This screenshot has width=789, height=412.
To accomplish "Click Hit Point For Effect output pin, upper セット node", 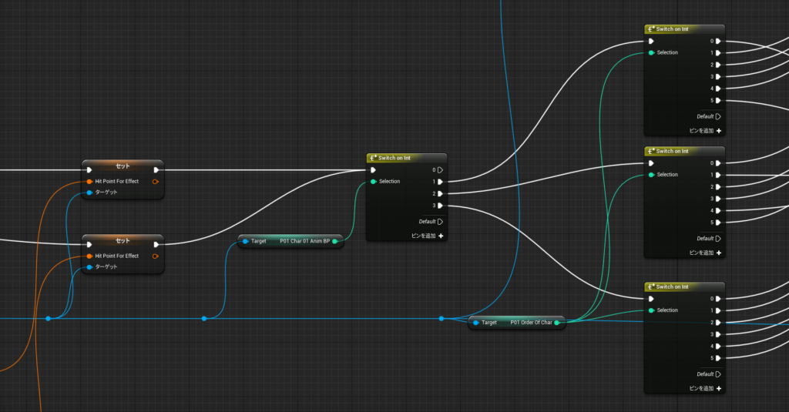I will pyautogui.click(x=156, y=182).
